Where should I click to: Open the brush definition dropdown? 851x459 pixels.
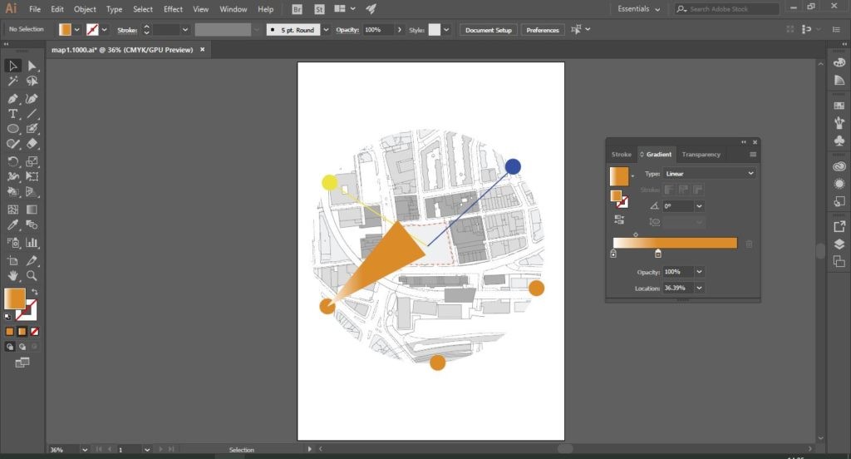point(326,30)
